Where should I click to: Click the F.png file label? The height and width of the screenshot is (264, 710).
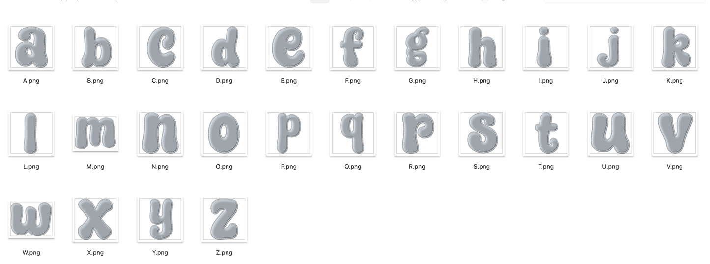pyautogui.click(x=353, y=81)
